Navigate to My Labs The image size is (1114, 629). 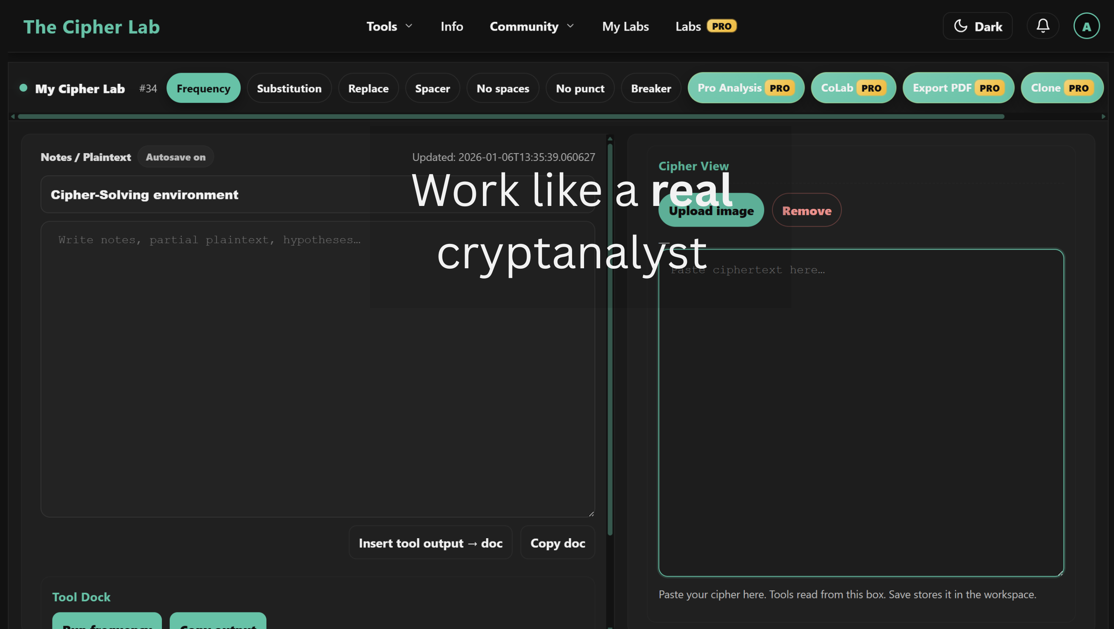(625, 26)
